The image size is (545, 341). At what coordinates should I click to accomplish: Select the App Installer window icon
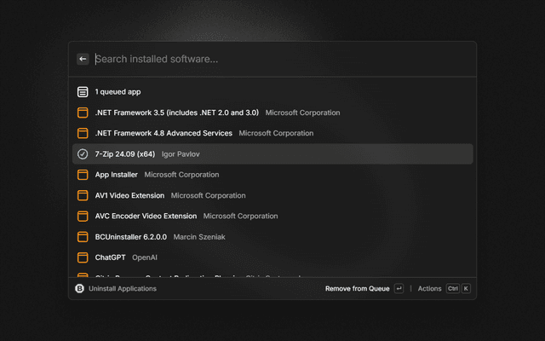pyautogui.click(x=83, y=175)
